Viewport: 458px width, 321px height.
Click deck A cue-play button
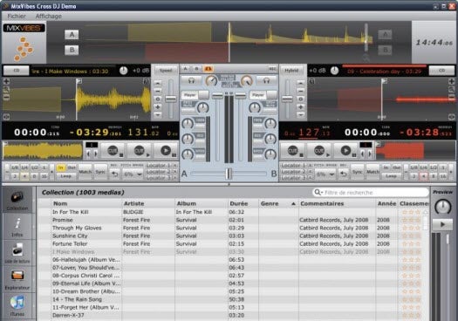140,151
